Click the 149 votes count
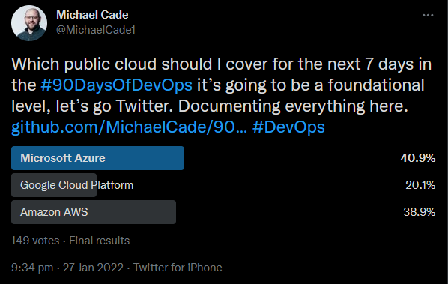The width and height of the screenshot is (448, 284). point(35,241)
